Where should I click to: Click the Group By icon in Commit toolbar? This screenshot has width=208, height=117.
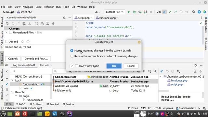(37, 23)
